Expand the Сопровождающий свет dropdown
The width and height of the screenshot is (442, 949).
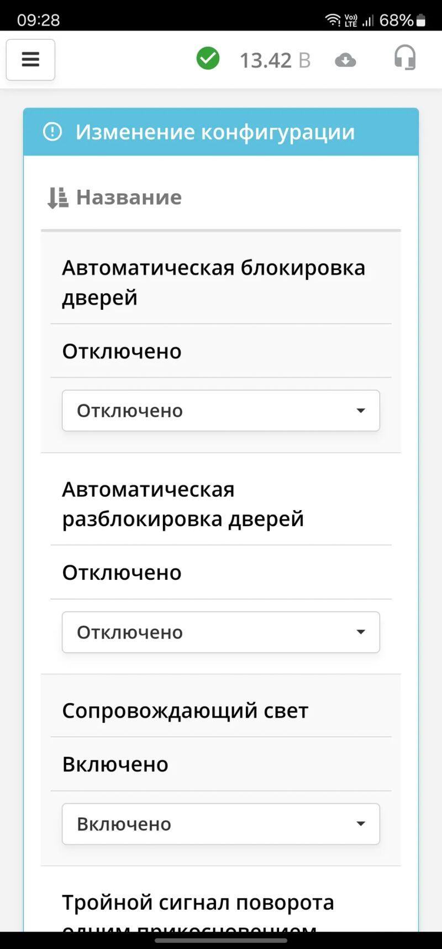click(220, 824)
